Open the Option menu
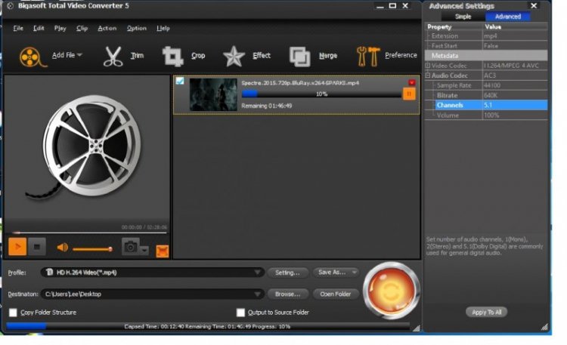The width and height of the screenshot is (567, 345). pyautogui.click(x=137, y=28)
